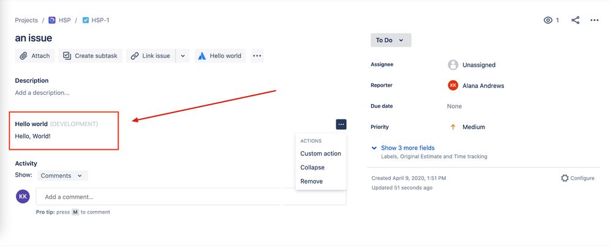This screenshot has height=246, width=611.
Task: Click the paperclip icon in Attach
Action: (x=24, y=56)
